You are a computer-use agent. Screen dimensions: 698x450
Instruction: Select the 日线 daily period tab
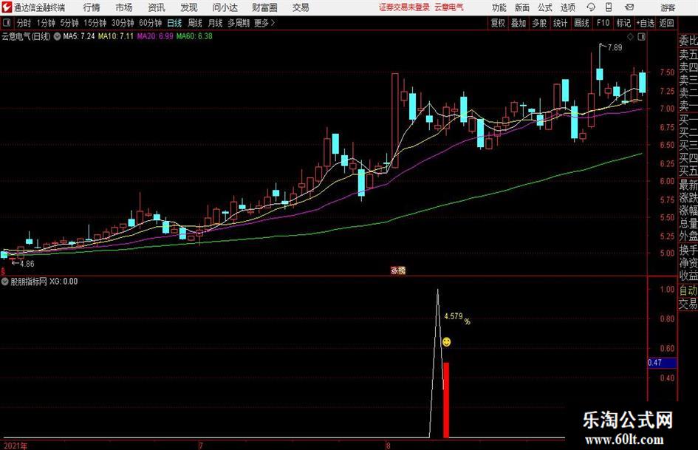174,23
